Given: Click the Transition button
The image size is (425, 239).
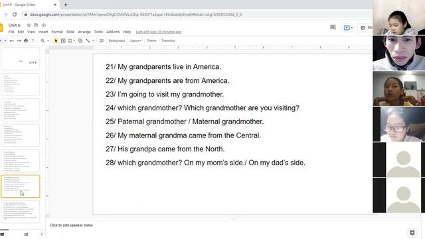Looking at the screenshot, I should [x=168, y=40].
